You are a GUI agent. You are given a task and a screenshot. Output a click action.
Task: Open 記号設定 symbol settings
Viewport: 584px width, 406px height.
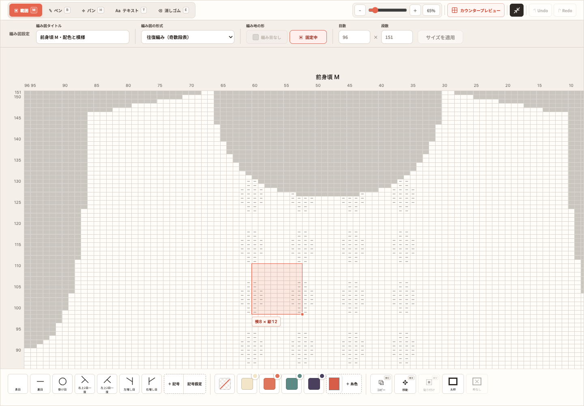pyautogui.click(x=195, y=384)
